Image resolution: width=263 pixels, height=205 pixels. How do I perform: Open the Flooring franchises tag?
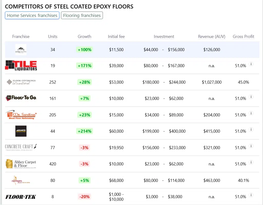(x=82, y=15)
